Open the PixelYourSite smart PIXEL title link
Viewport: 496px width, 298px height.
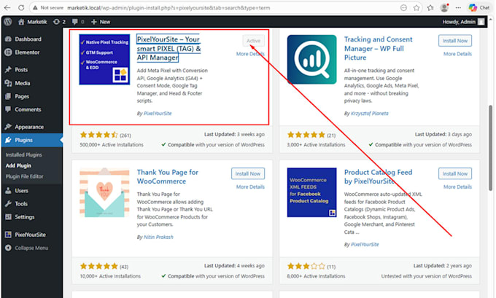pos(168,48)
